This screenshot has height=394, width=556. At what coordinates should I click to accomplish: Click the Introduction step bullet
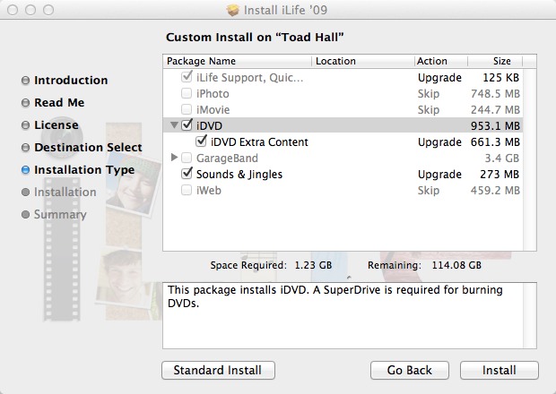point(25,81)
